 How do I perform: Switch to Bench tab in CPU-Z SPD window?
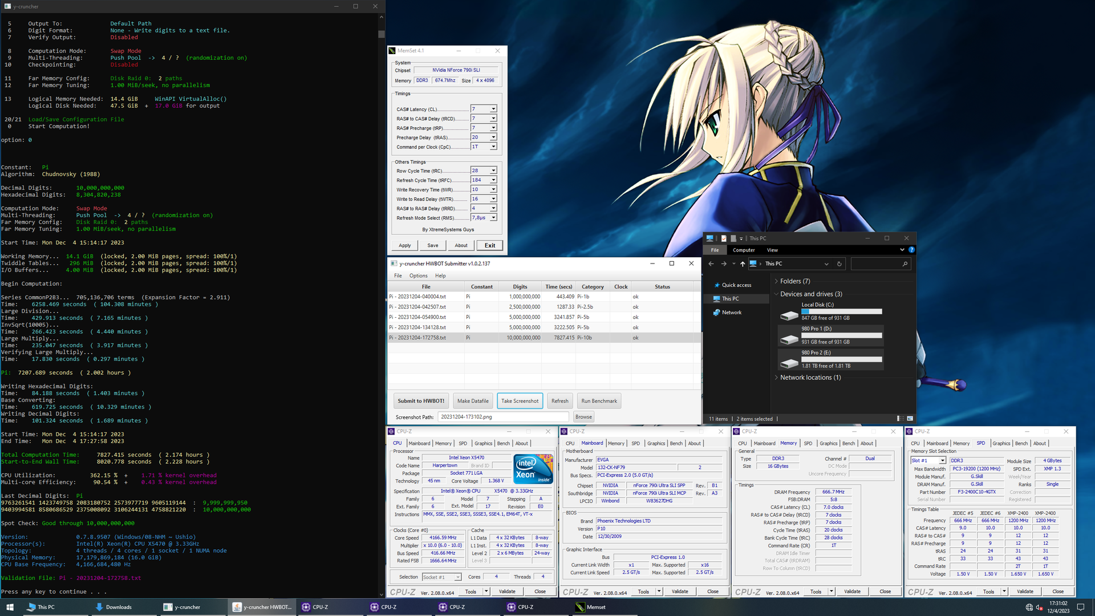1021,443
